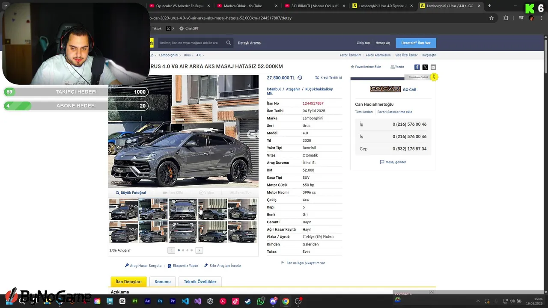Viewport: 548px width, 308px height.
Task: Open the ChatGPT bookmark
Action: click(189, 29)
